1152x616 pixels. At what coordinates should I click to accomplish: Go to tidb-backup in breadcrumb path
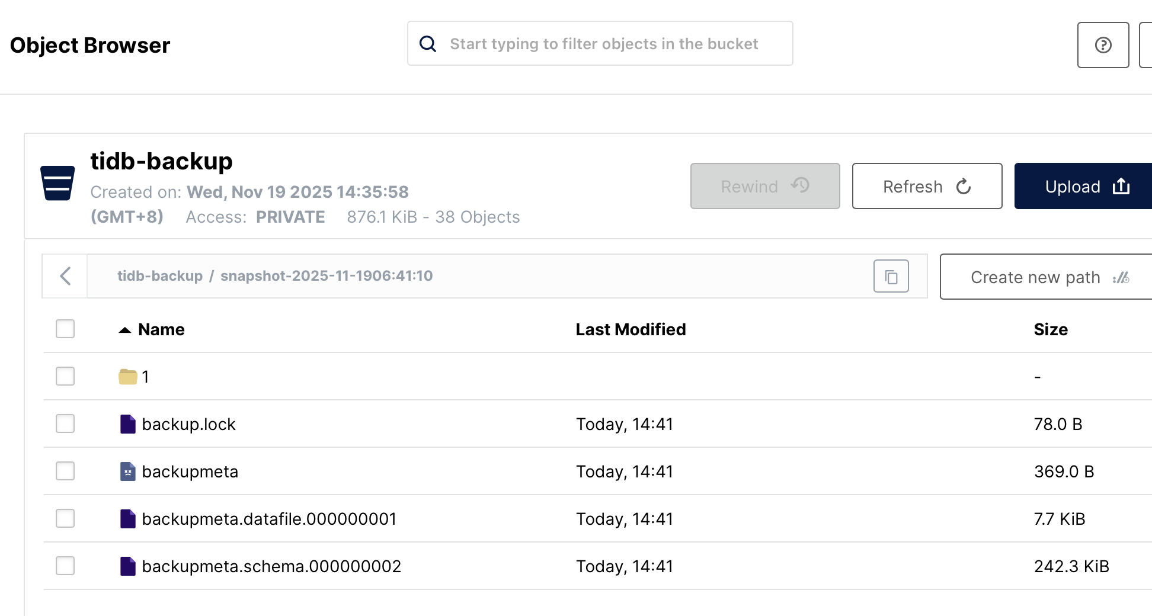coord(159,276)
